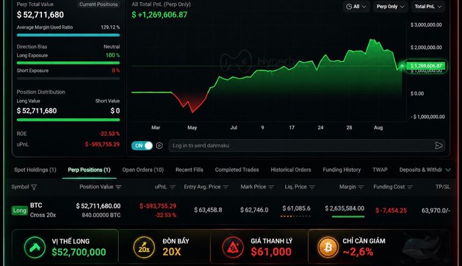462x266 pixels.
Task: Click the Perp Total Value $ 52,711,680
Action: [40, 15]
